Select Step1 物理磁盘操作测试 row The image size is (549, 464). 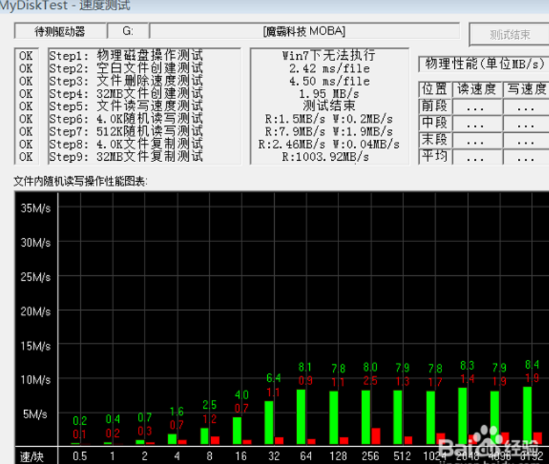(125, 55)
